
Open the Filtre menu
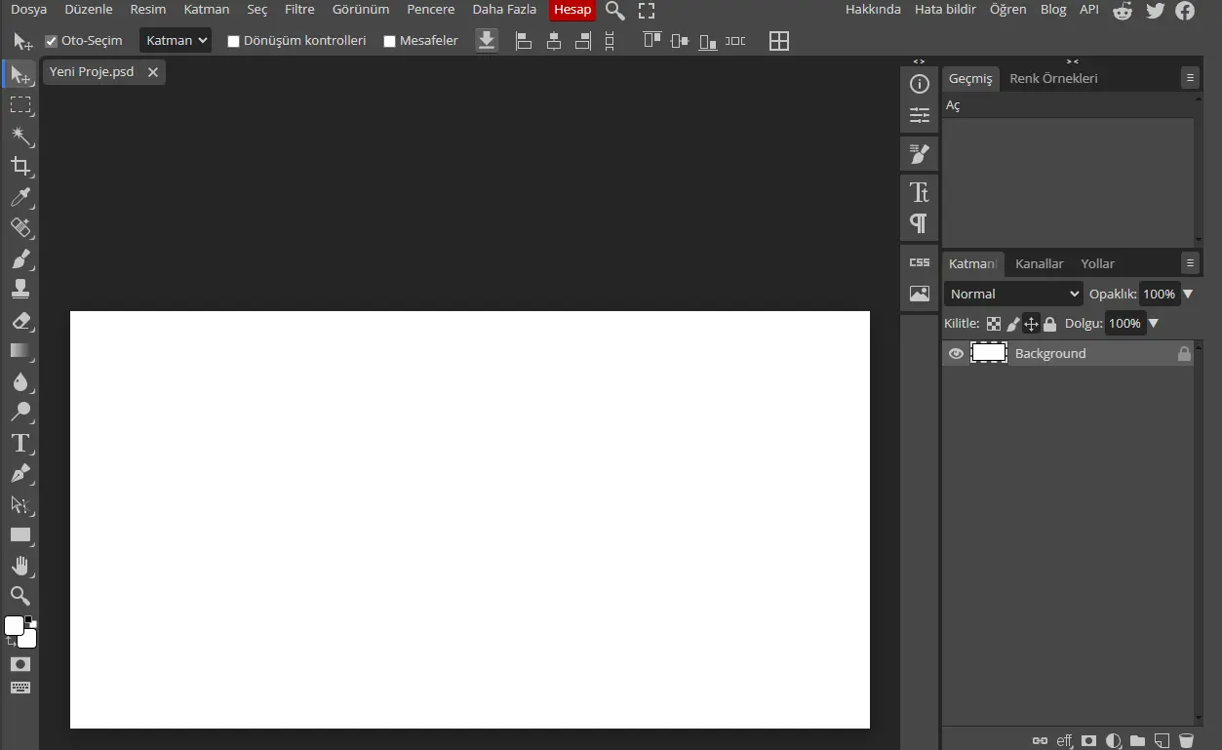299,10
